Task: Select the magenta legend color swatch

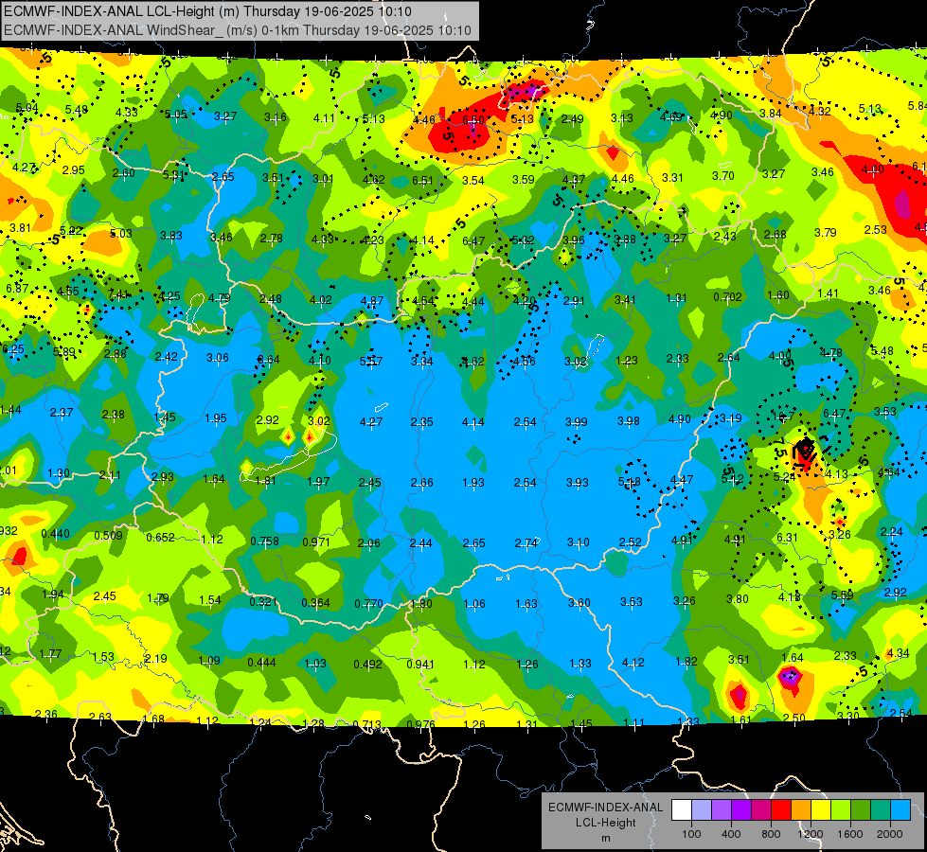Action: click(x=761, y=809)
